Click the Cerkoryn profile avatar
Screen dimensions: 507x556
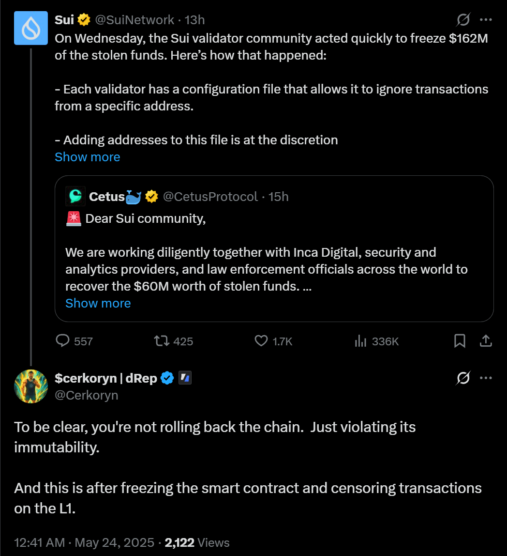[x=31, y=386]
